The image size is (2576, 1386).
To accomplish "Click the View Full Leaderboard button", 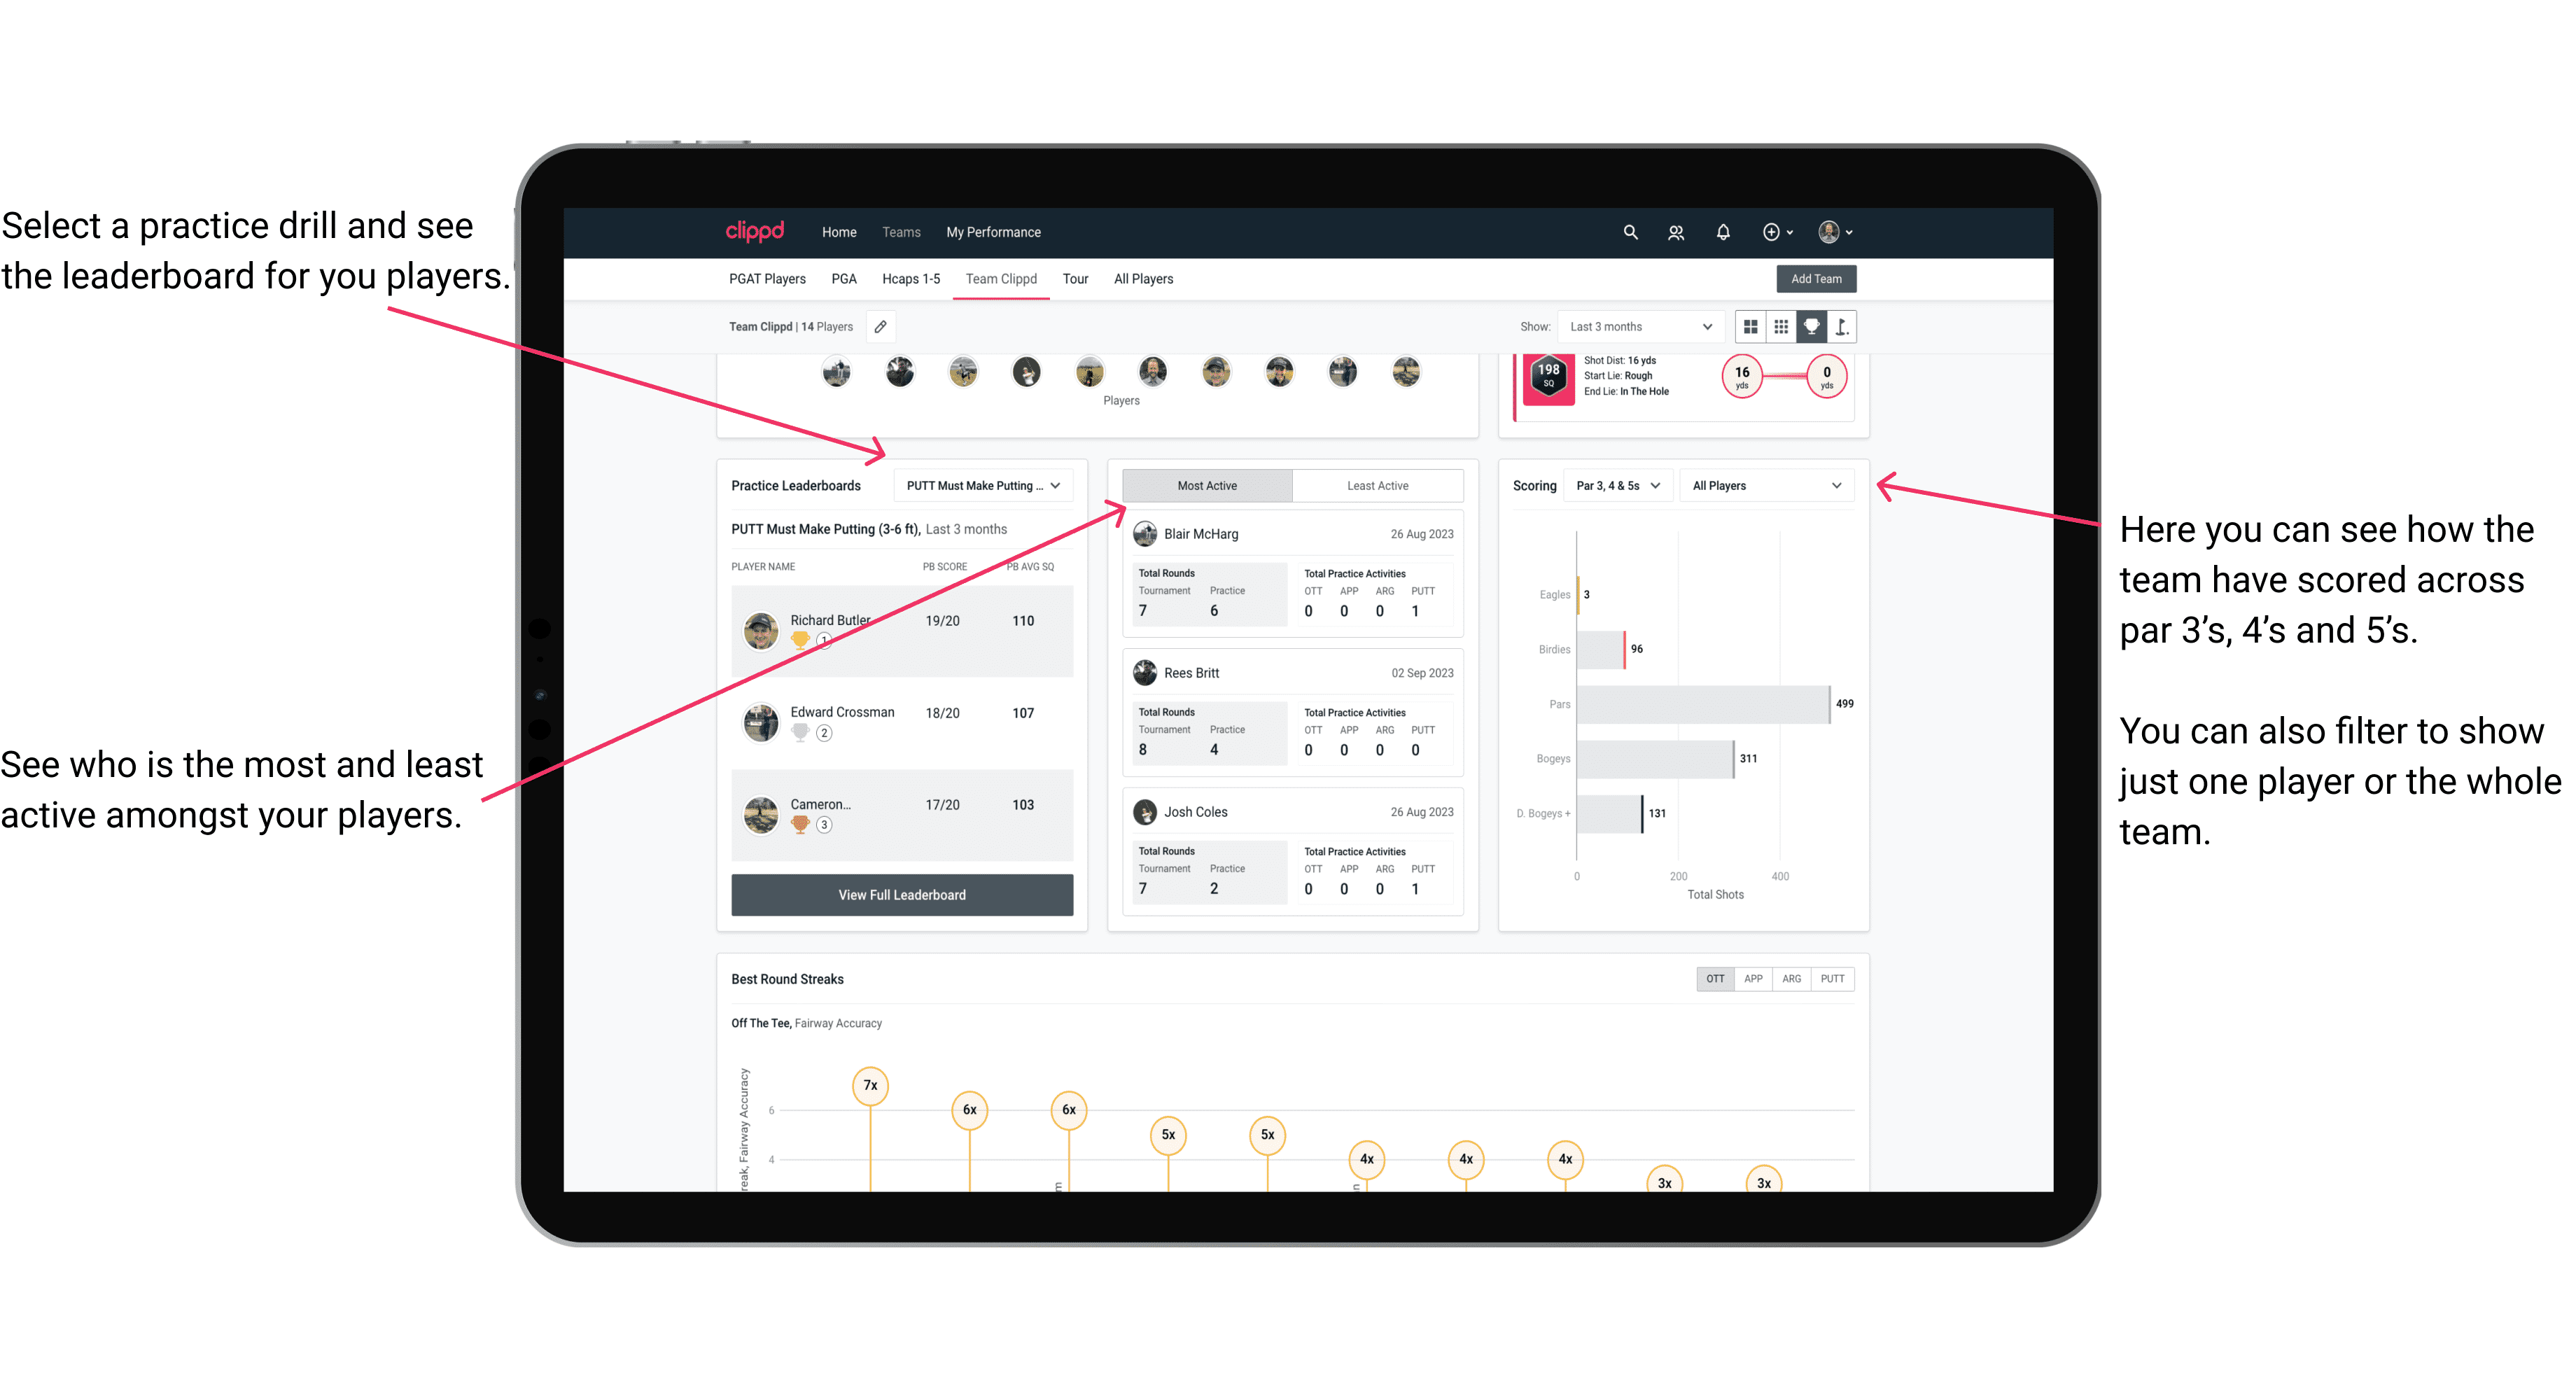I will [x=901, y=895].
